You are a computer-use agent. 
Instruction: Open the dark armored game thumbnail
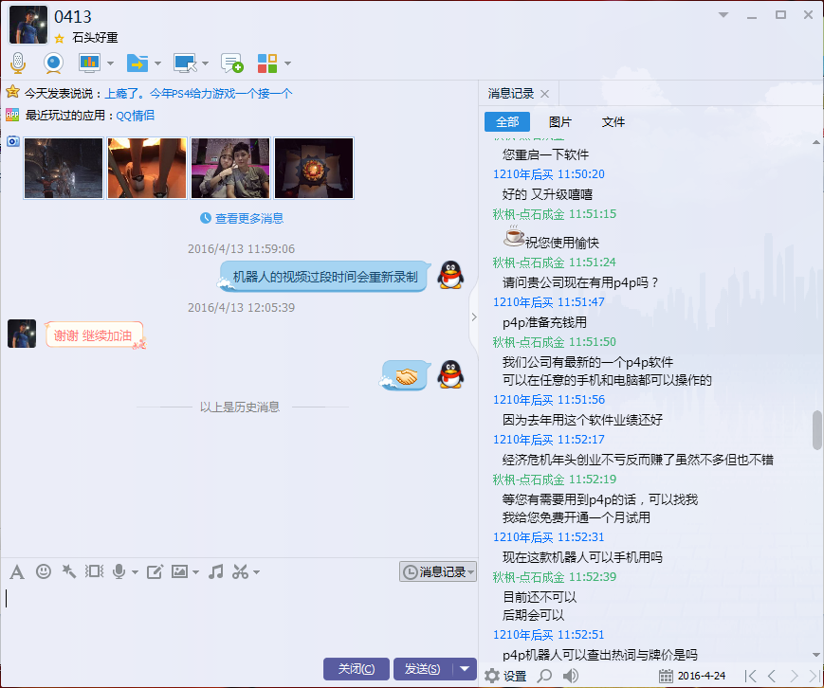click(x=64, y=168)
